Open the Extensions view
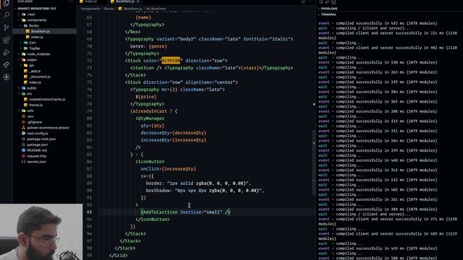 tap(7, 40)
